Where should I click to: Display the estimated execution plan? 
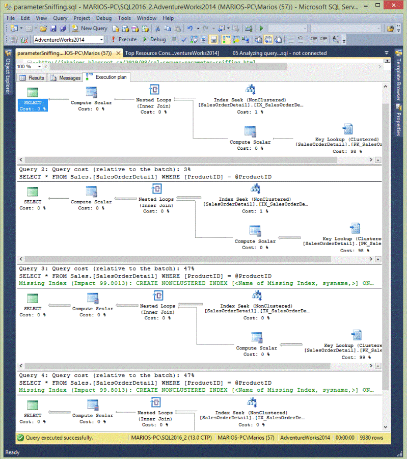(194, 39)
